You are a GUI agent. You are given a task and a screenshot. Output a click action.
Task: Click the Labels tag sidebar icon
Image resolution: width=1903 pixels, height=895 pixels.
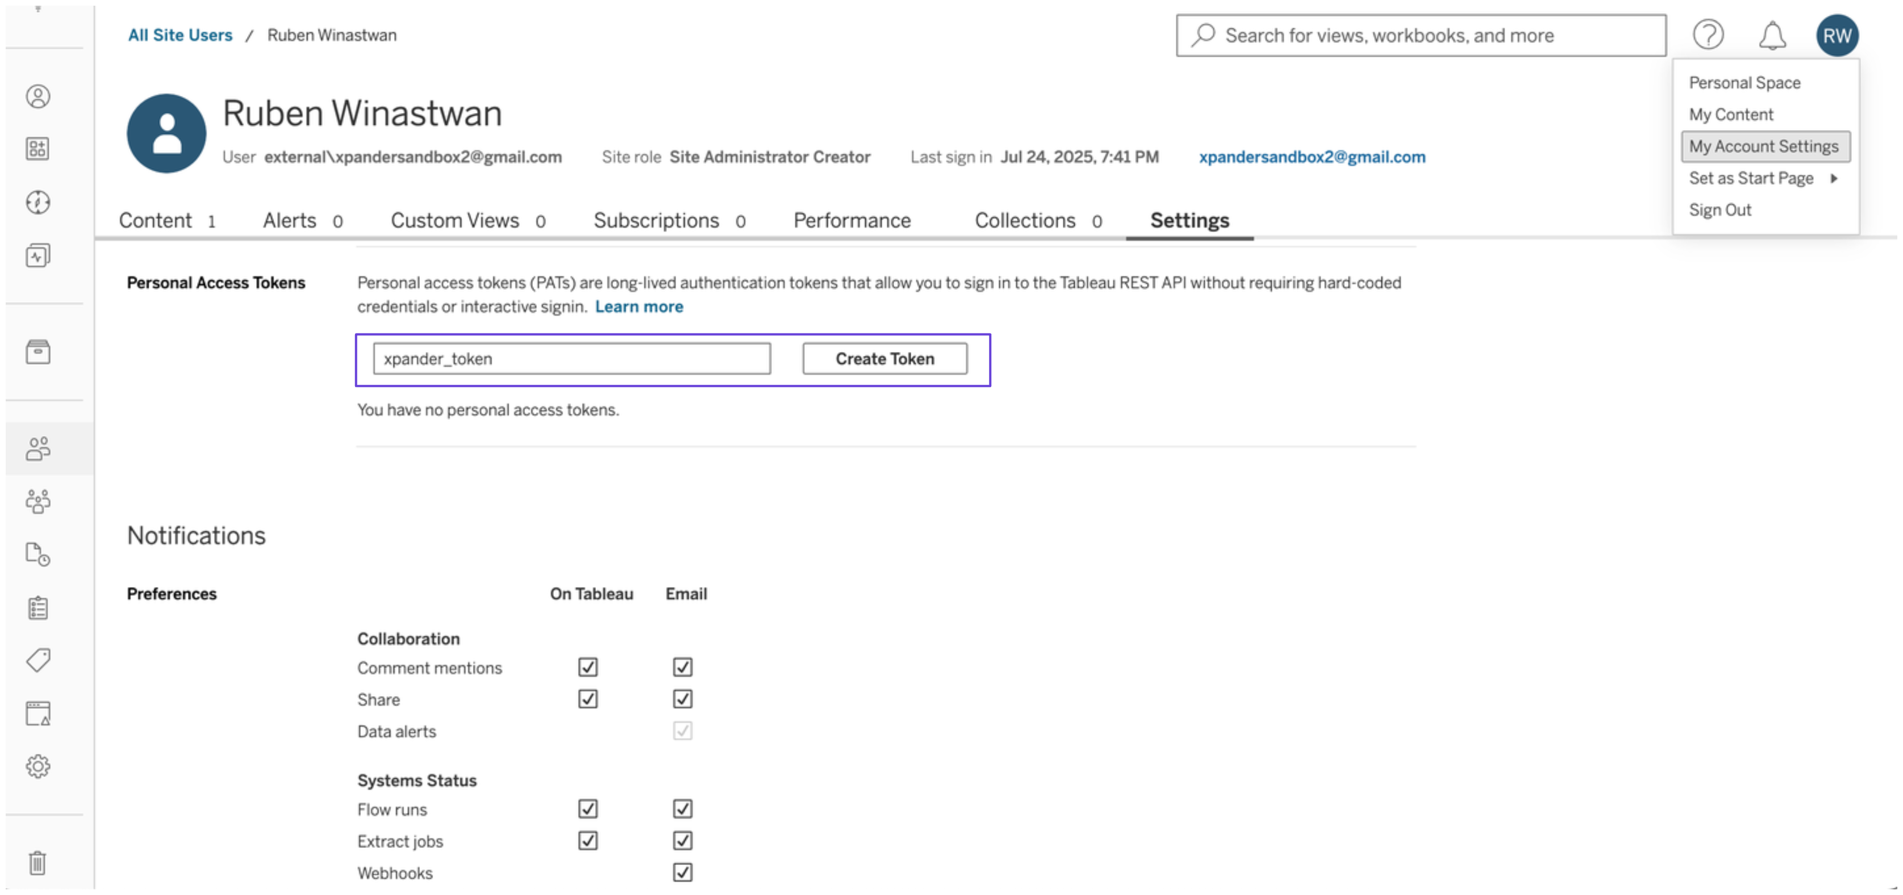(x=39, y=659)
